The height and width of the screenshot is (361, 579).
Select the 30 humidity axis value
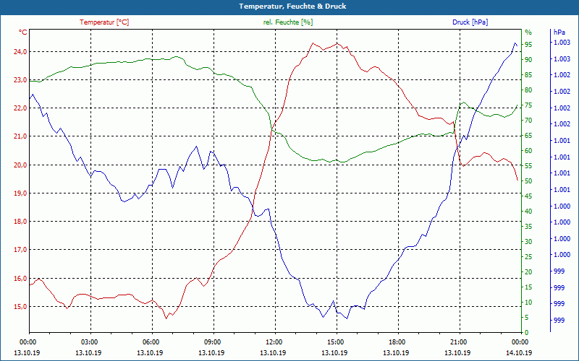pyautogui.click(x=528, y=242)
